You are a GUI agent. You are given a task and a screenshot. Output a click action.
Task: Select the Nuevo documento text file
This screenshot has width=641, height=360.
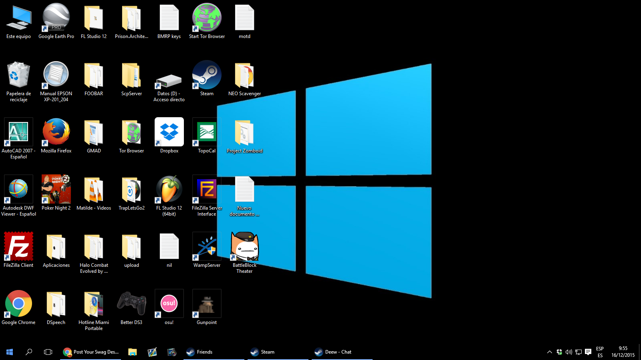point(244,196)
